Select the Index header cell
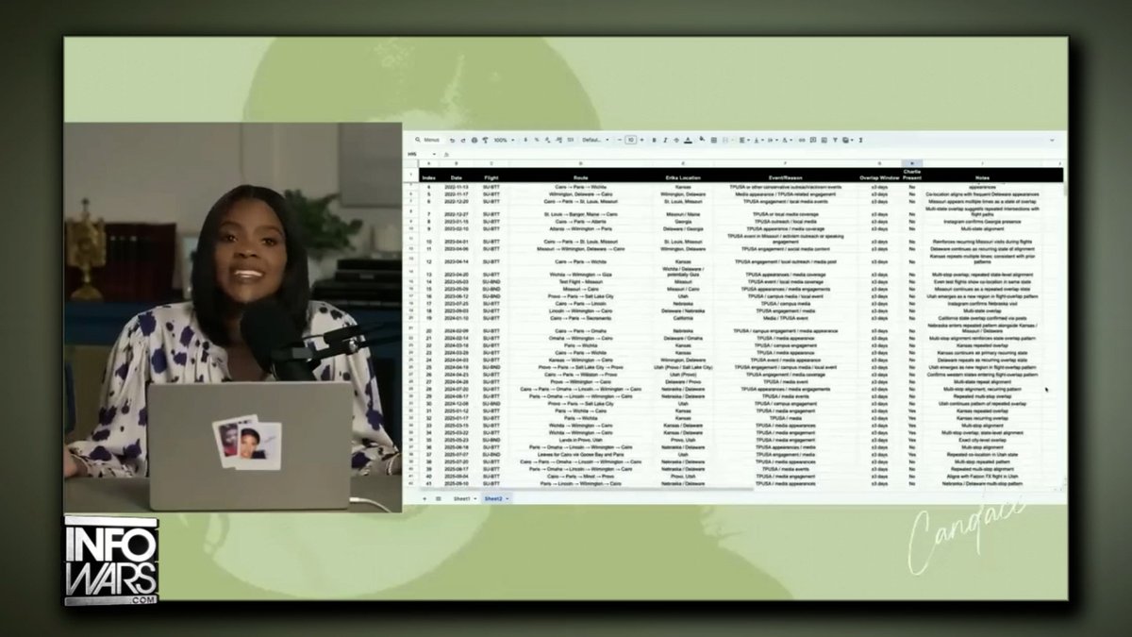 click(x=429, y=176)
